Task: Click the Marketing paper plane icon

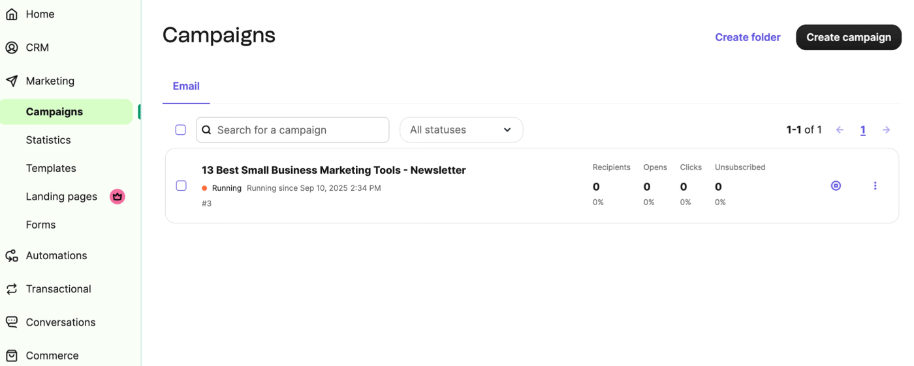Action: coord(12,81)
